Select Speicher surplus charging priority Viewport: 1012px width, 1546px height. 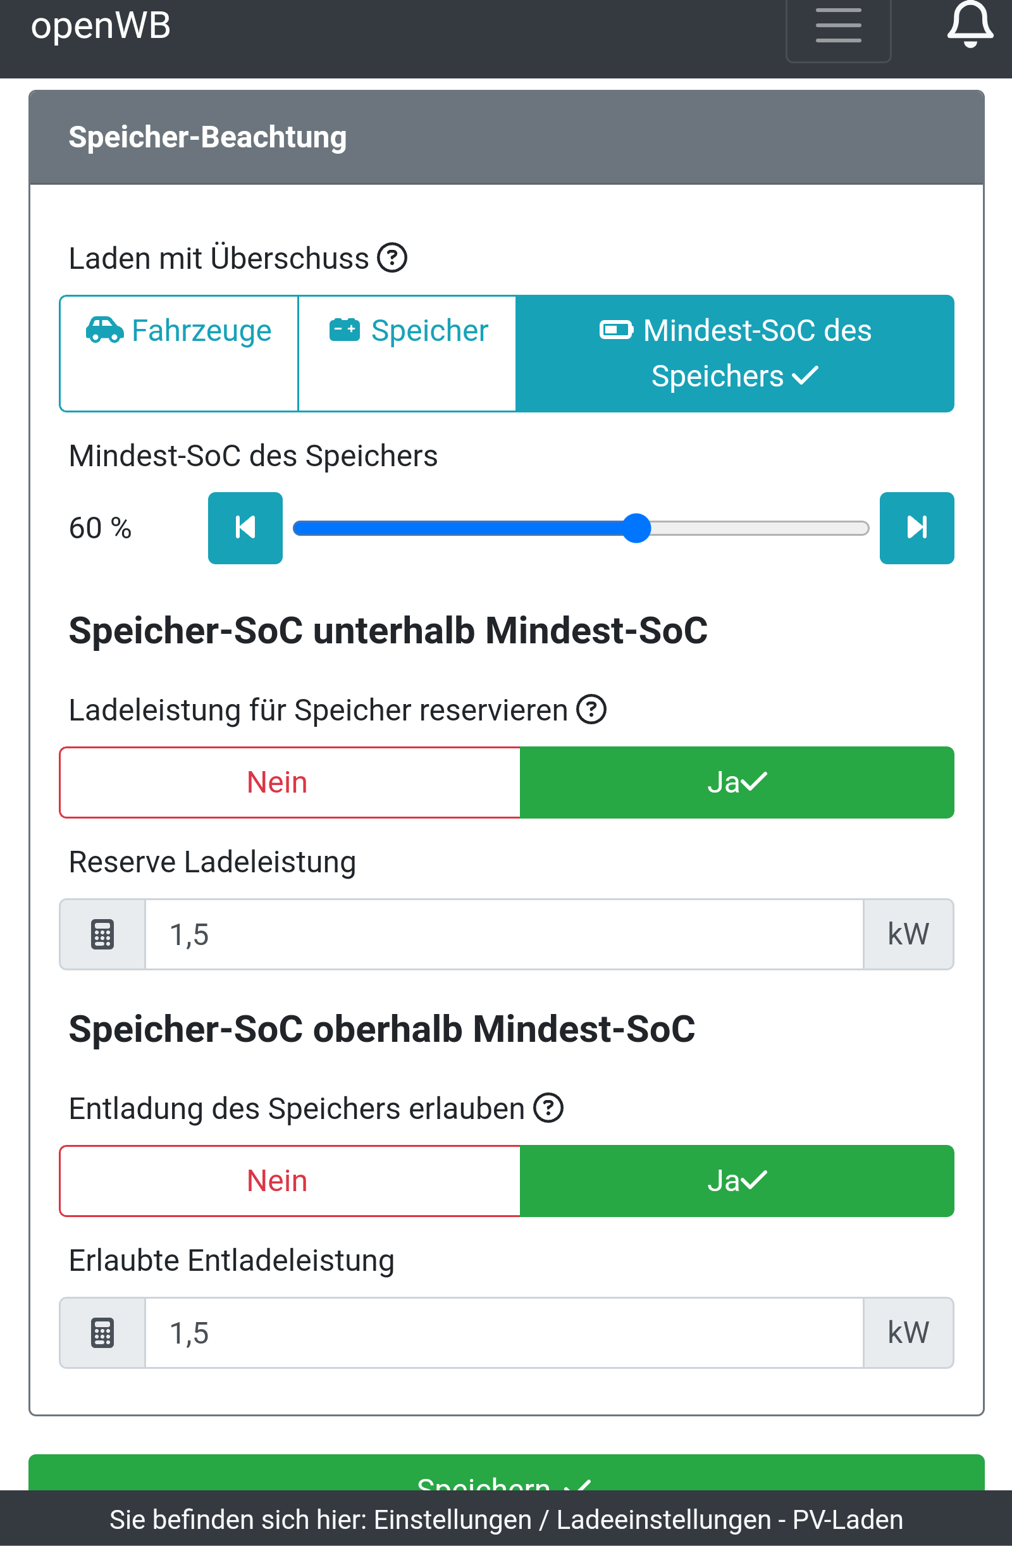click(407, 353)
